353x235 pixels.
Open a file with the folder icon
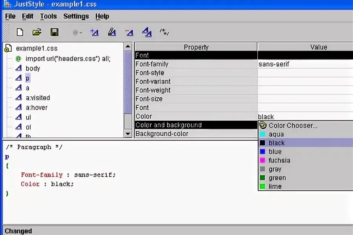[x=37, y=32]
